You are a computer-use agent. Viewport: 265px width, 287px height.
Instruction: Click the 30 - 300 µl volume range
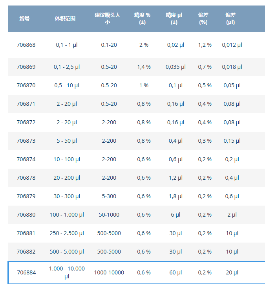pyautogui.click(x=67, y=196)
